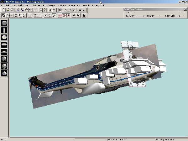Open the File menu
Image resolution: width=188 pixels, height=141 pixels.
tap(3, 5)
